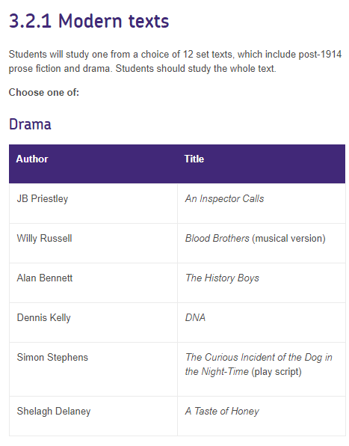The image size is (349, 446).
Task: Click the DNA title cell
Action: [262, 323]
